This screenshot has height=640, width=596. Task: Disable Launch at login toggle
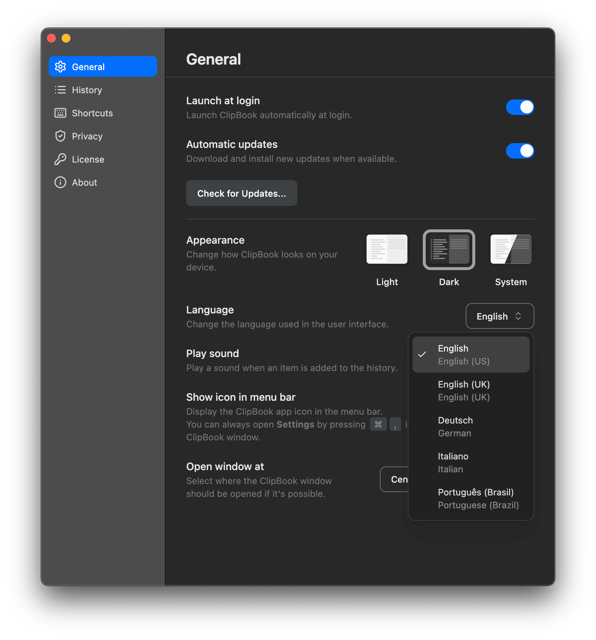520,107
